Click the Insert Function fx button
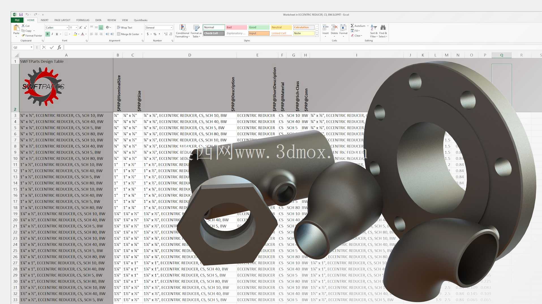The height and width of the screenshot is (304, 542). [59, 47]
